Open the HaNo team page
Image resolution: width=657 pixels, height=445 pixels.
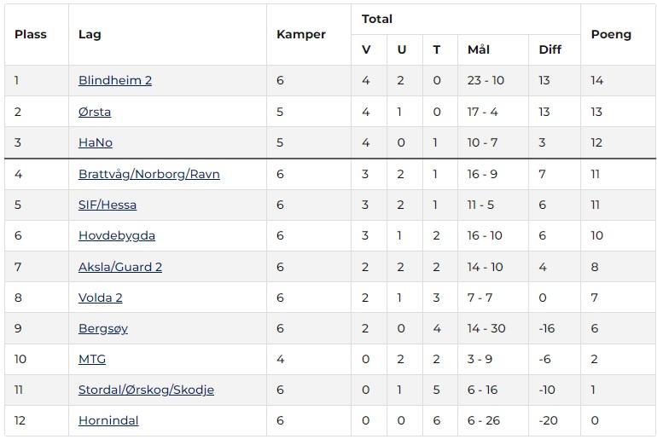pos(95,142)
